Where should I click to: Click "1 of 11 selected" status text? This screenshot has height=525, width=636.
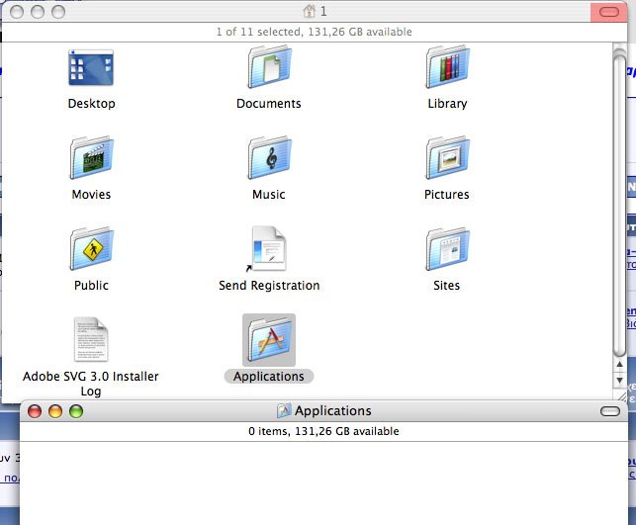(258, 32)
